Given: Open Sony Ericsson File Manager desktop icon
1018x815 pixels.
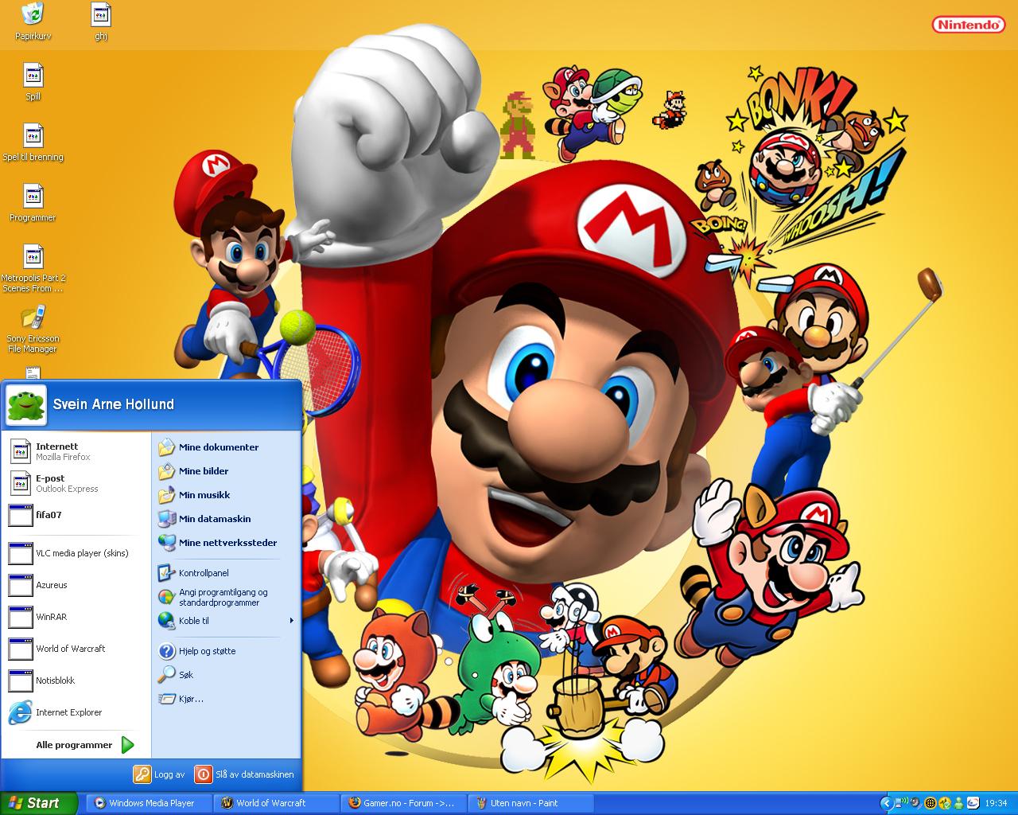Looking at the screenshot, I should (33, 329).
